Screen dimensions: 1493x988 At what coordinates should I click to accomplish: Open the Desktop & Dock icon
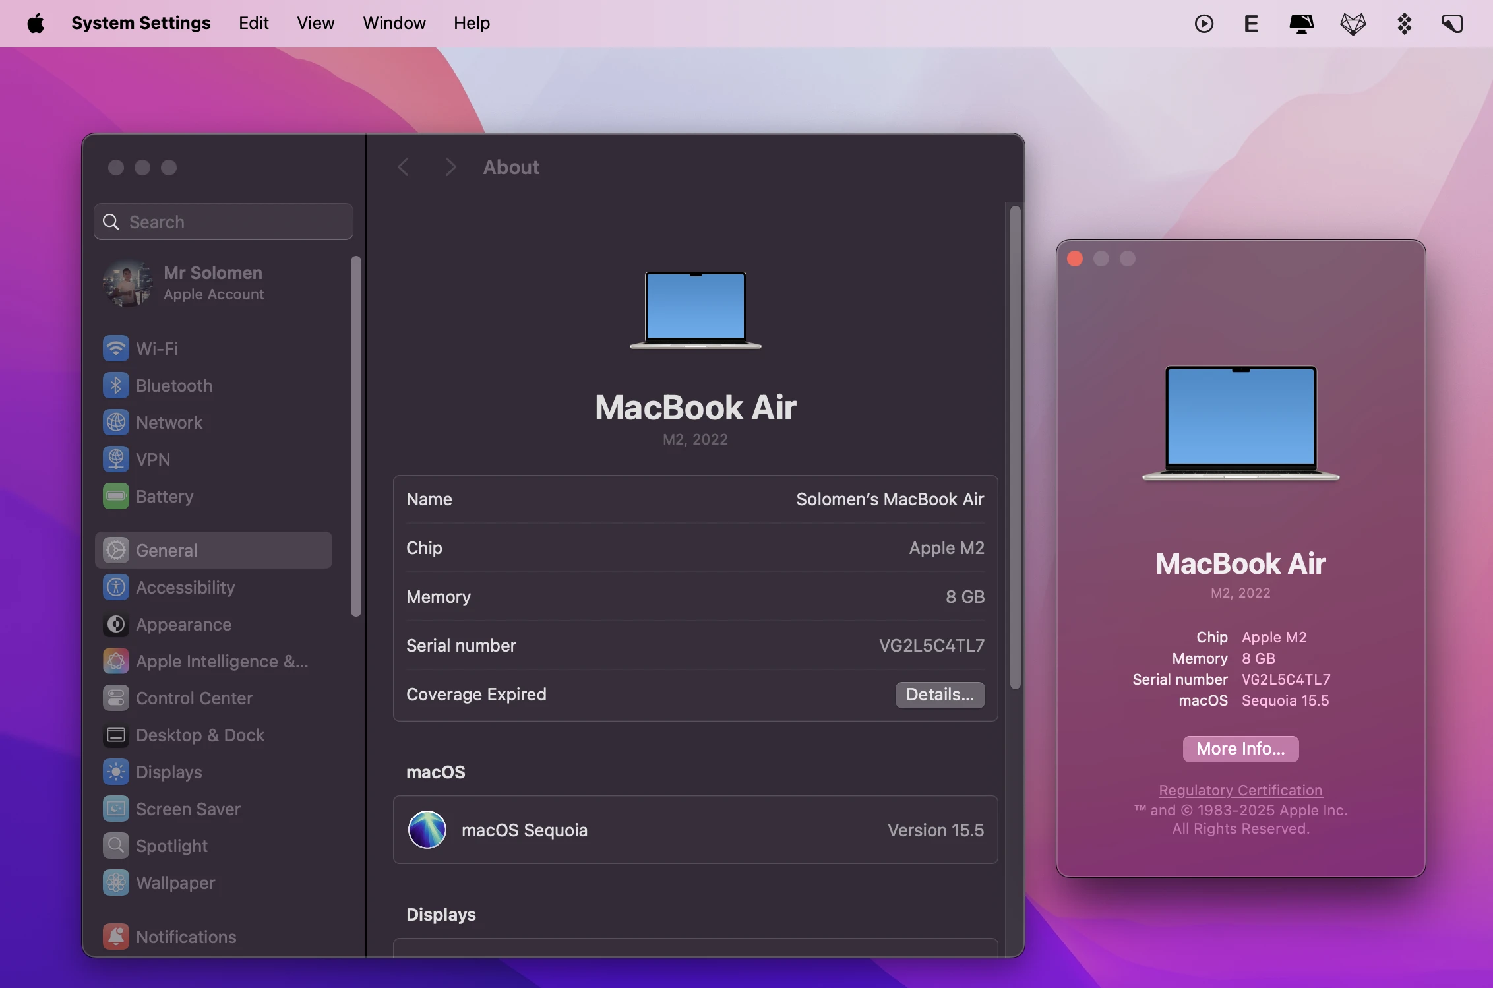[116, 735]
